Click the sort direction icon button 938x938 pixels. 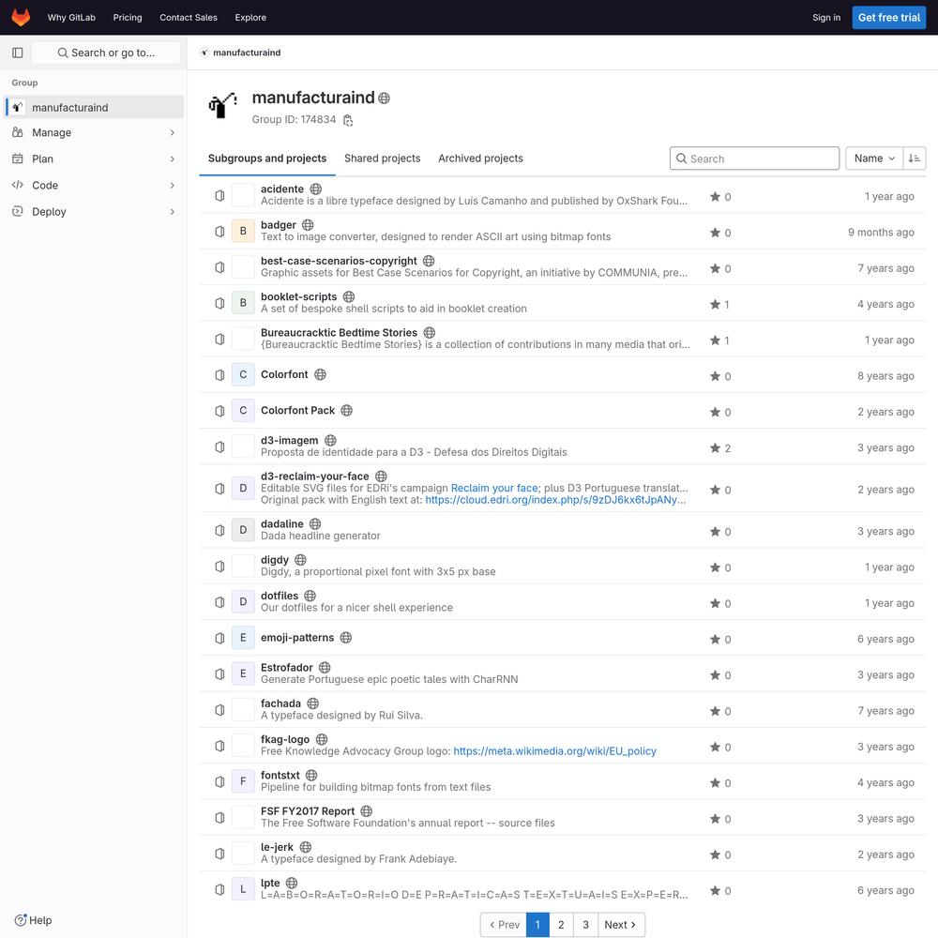(914, 159)
